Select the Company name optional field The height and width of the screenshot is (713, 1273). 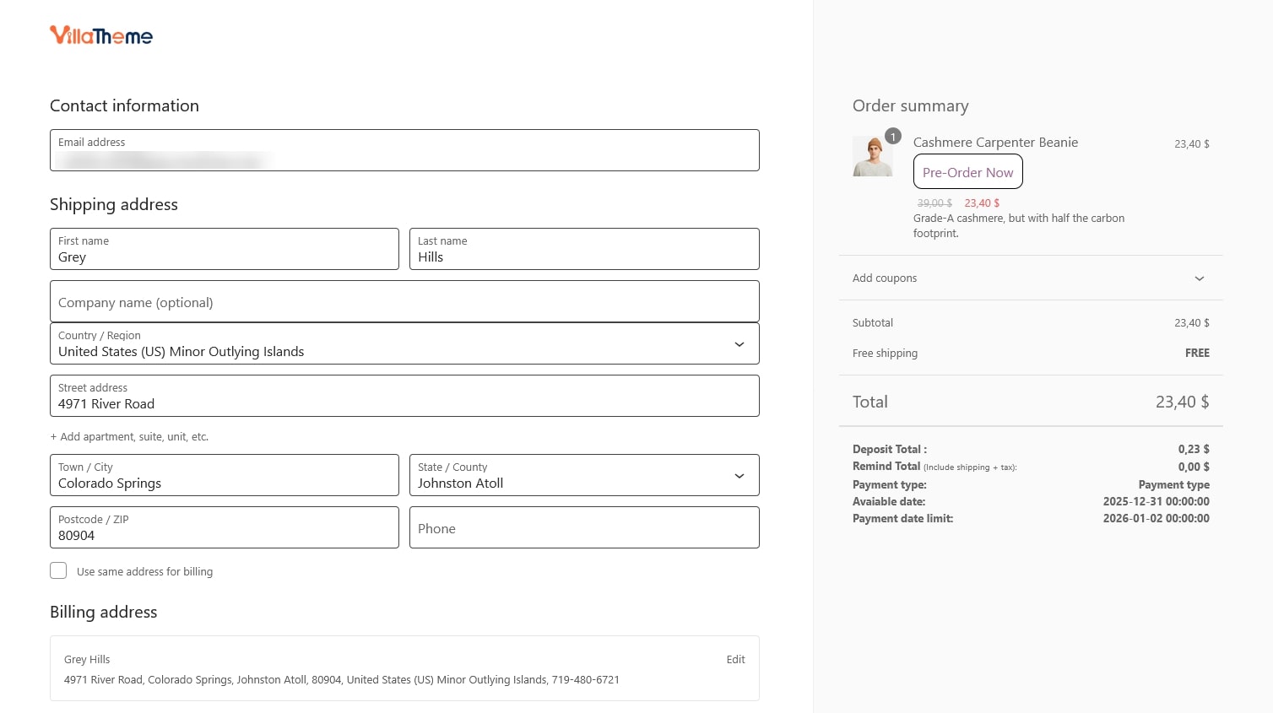(404, 302)
